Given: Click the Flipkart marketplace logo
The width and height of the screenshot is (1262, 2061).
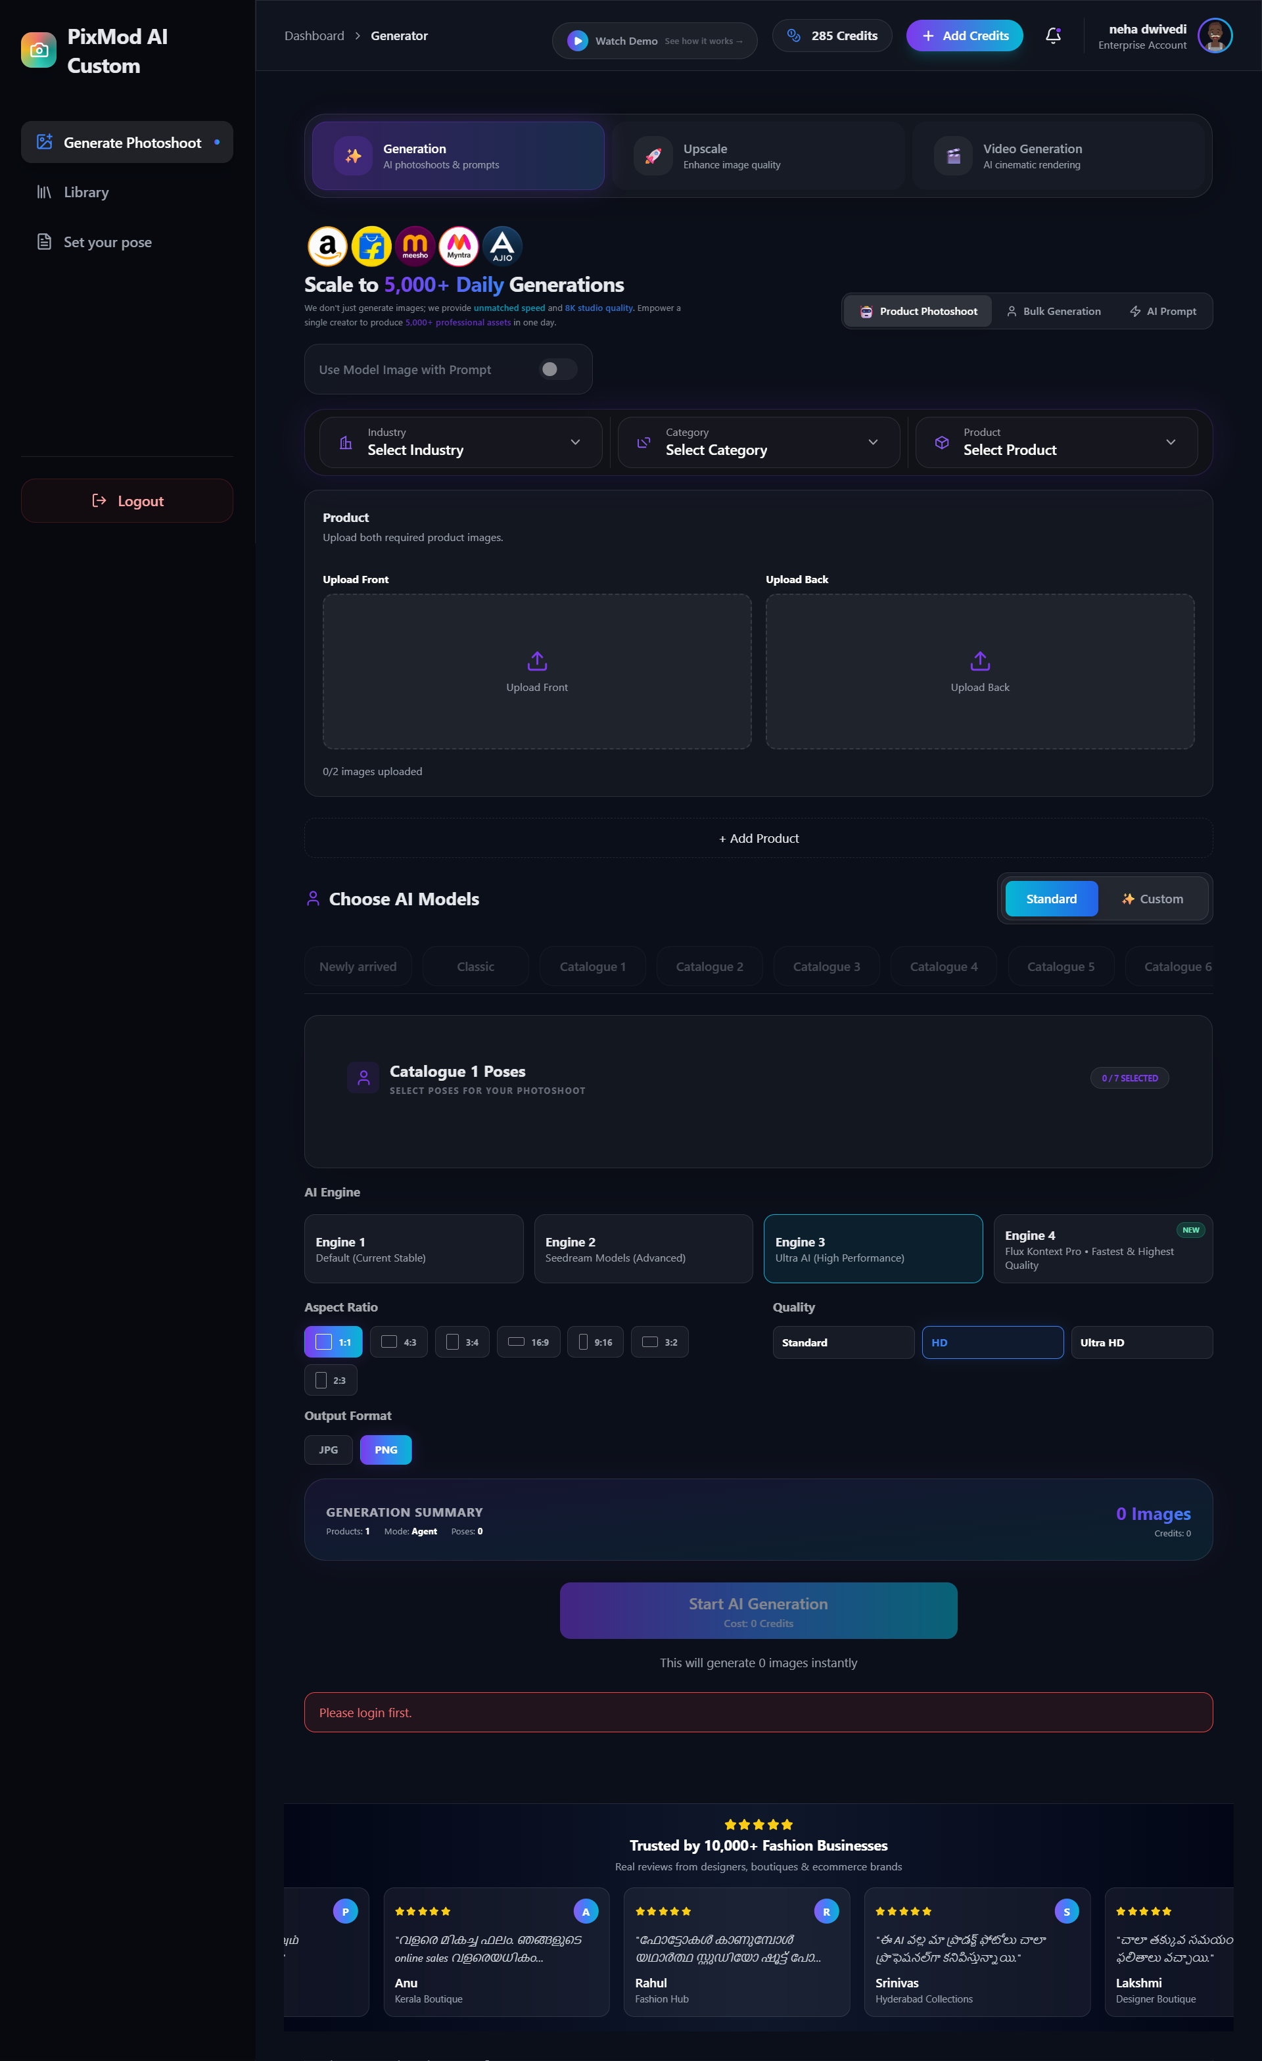Looking at the screenshot, I should [371, 246].
